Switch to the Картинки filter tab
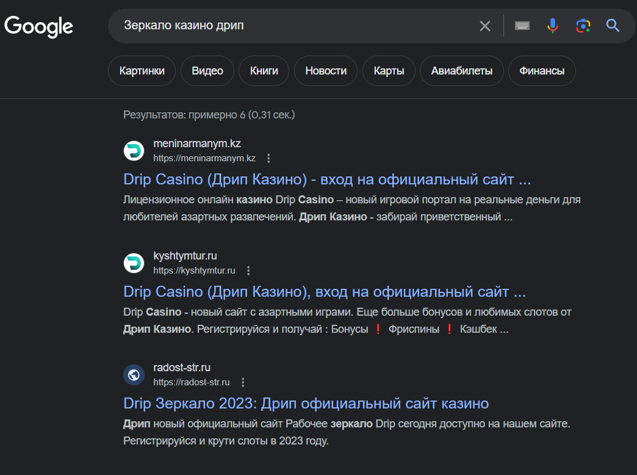Viewport: 637px width, 475px height. [142, 71]
